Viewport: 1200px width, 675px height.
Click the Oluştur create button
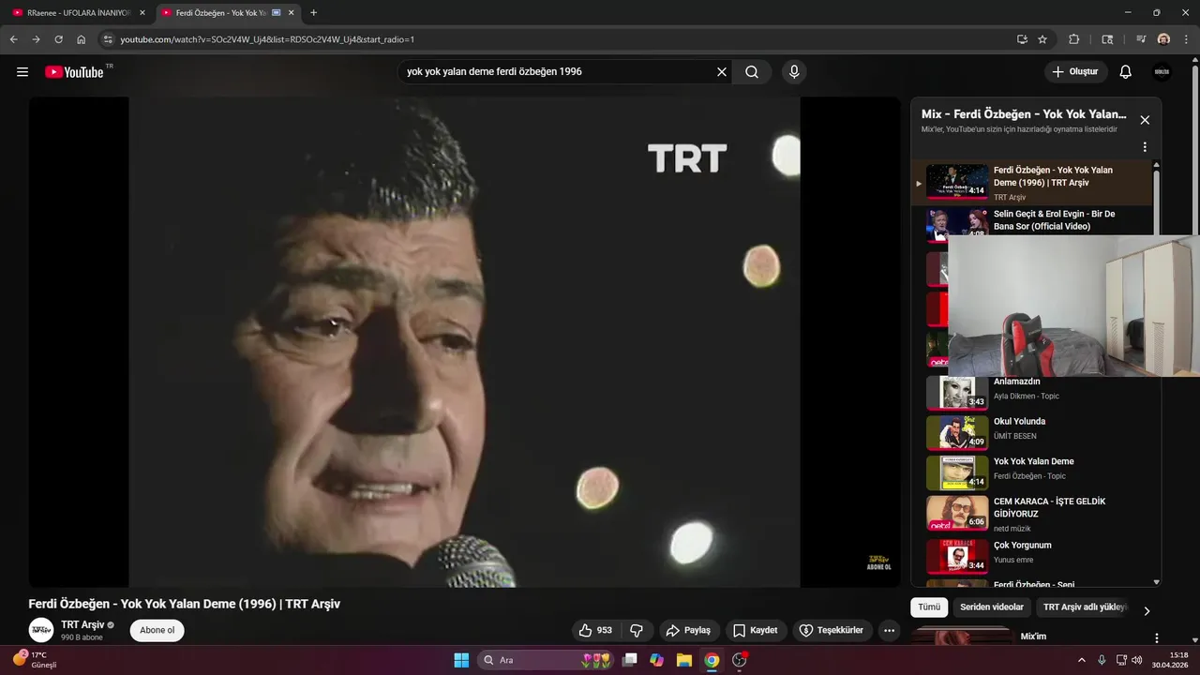1076,72
